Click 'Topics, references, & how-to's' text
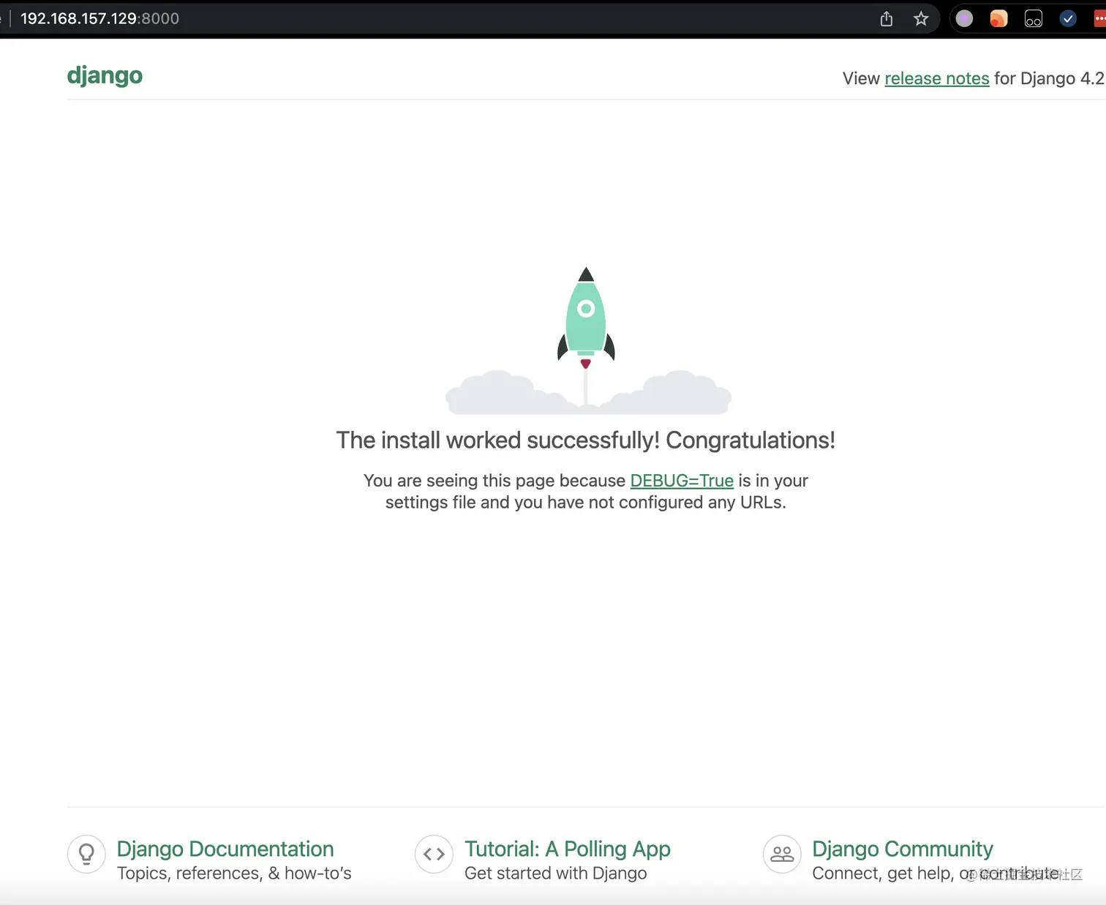The width and height of the screenshot is (1106, 905). 234,874
